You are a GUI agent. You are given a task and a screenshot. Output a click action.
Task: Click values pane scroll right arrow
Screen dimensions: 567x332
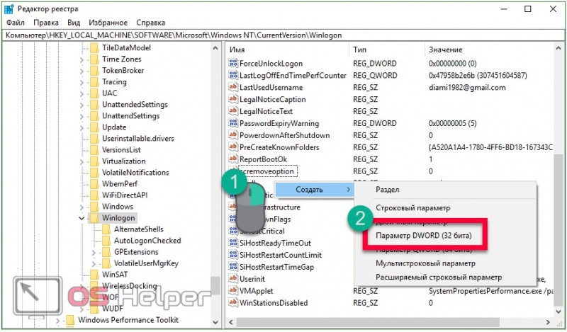click(548, 322)
